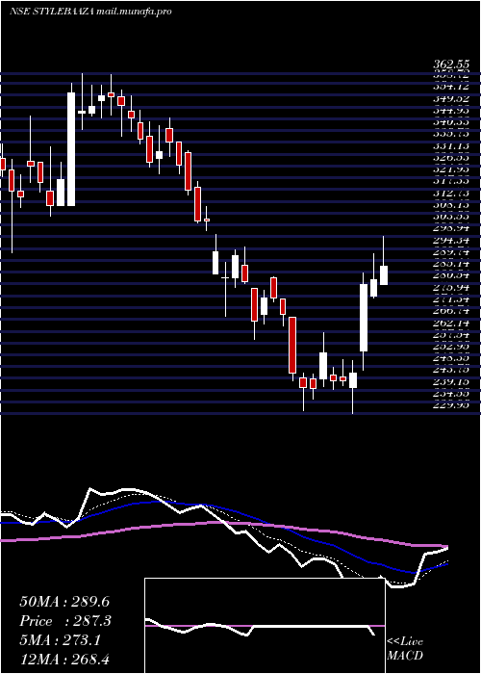
Task: Open the mail.munafa.pro watermark link
Action: pyautogui.click(x=134, y=12)
